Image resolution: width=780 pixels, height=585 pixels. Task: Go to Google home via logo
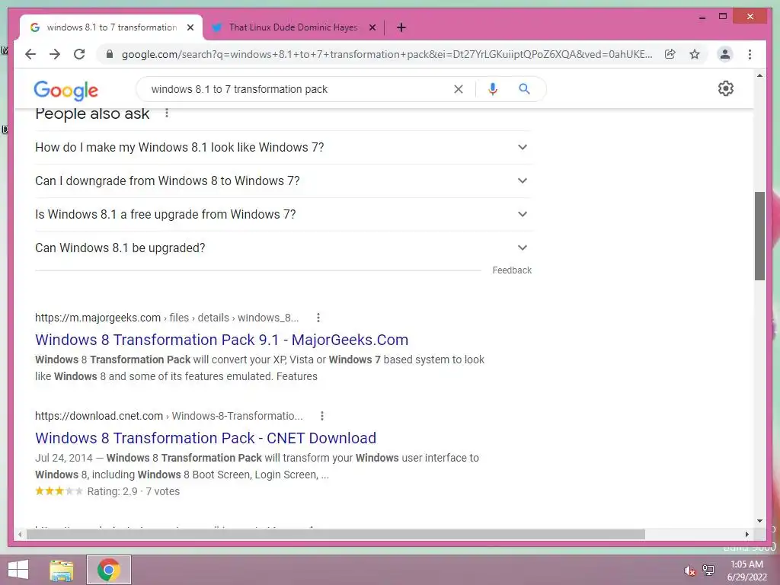click(x=66, y=90)
